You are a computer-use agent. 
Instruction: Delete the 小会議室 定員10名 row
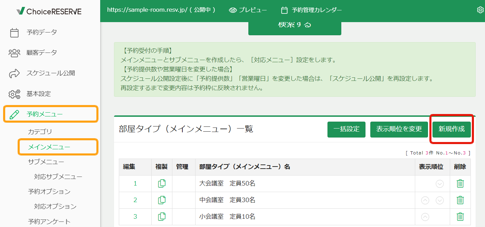pyautogui.click(x=460, y=217)
